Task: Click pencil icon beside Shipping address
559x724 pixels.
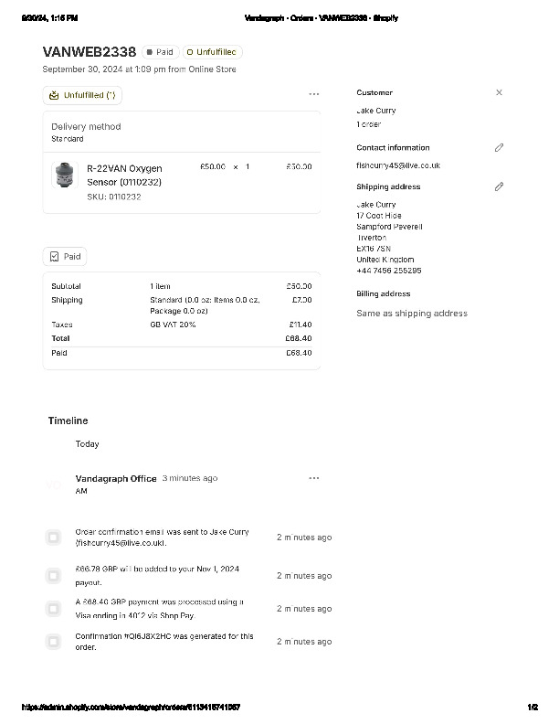Action: pyautogui.click(x=499, y=186)
